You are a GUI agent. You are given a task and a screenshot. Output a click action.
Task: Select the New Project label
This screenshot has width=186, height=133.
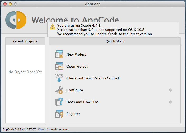point(76,54)
